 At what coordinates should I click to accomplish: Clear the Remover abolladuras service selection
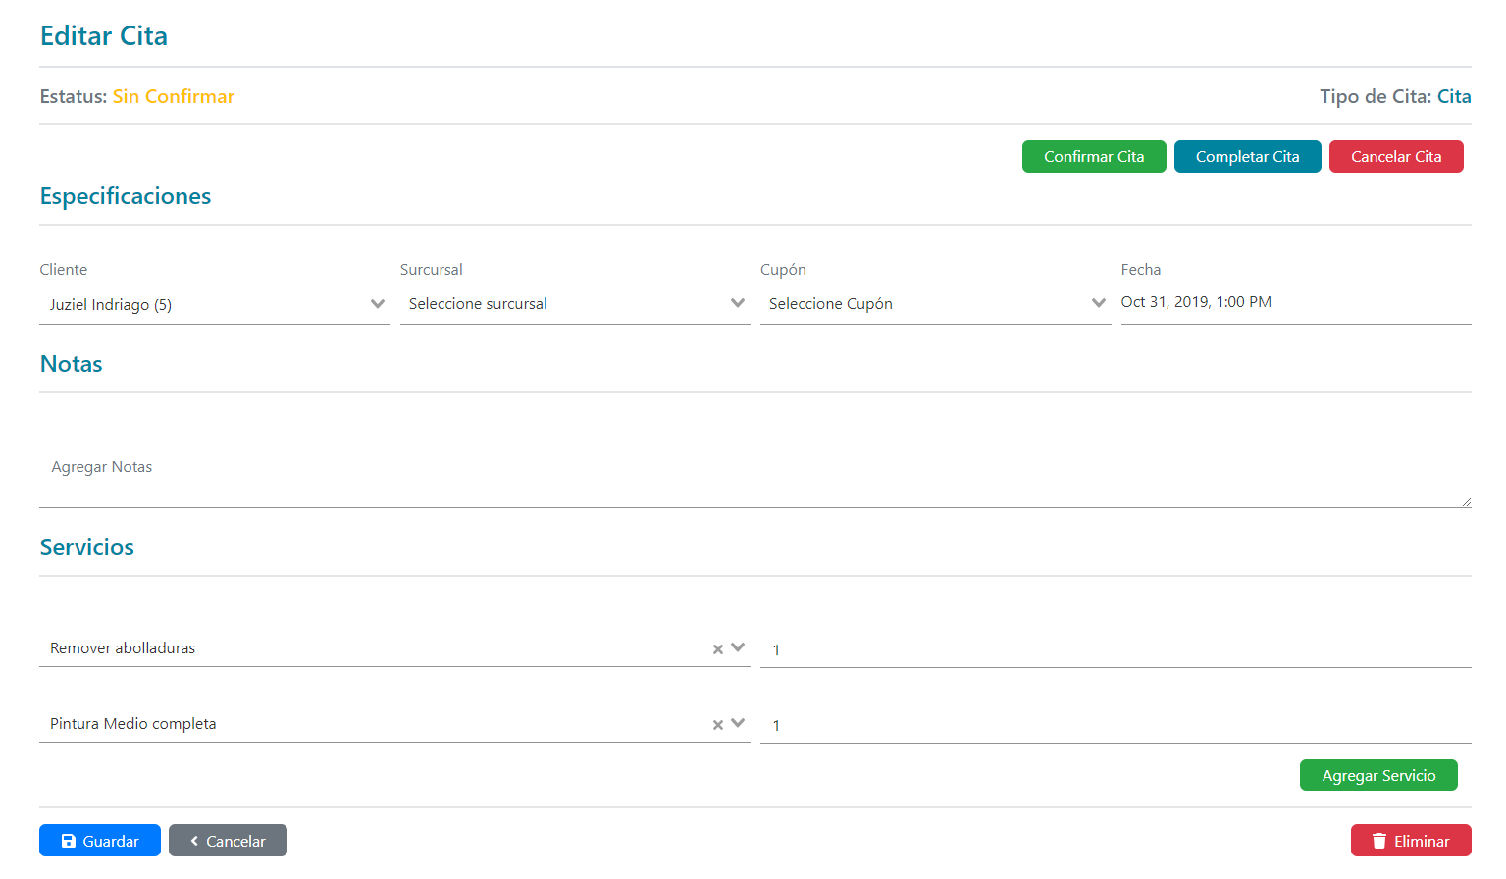pos(717,649)
